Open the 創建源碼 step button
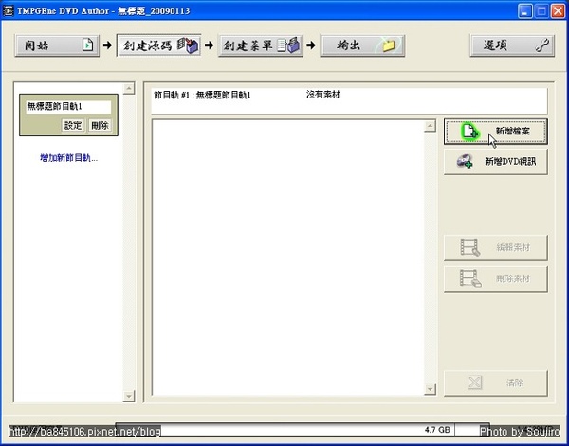Viewport: 569px width, 446px height. pos(158,45)
